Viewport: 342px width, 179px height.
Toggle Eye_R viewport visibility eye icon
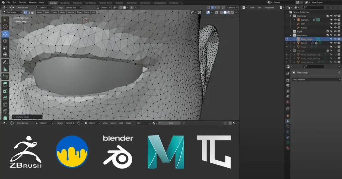(x=335, y=43)
